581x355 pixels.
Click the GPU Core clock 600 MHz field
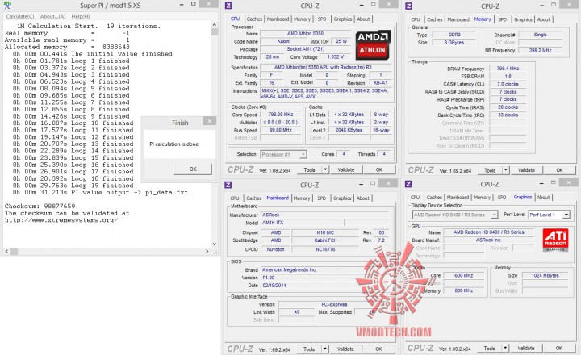463,275
